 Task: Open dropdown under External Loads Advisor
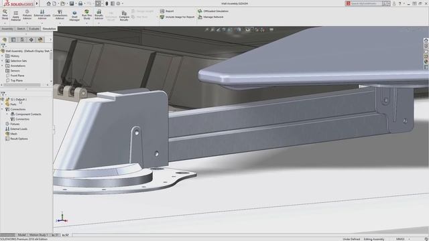click(x=42, y=23)
